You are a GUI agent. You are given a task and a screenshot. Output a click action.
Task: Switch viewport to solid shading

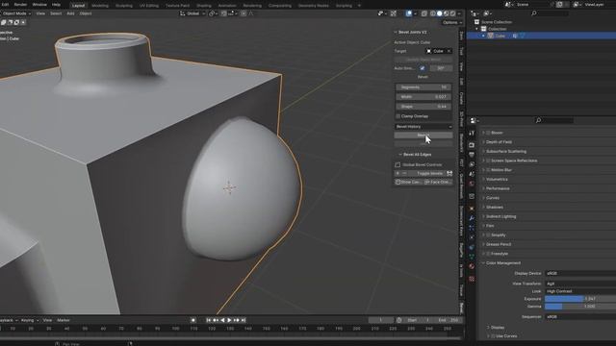tap(439, 13)
